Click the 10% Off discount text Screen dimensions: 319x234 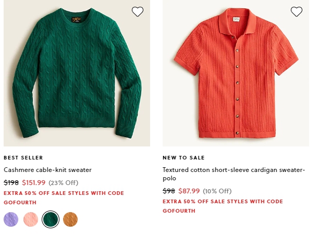coord(217,191)
